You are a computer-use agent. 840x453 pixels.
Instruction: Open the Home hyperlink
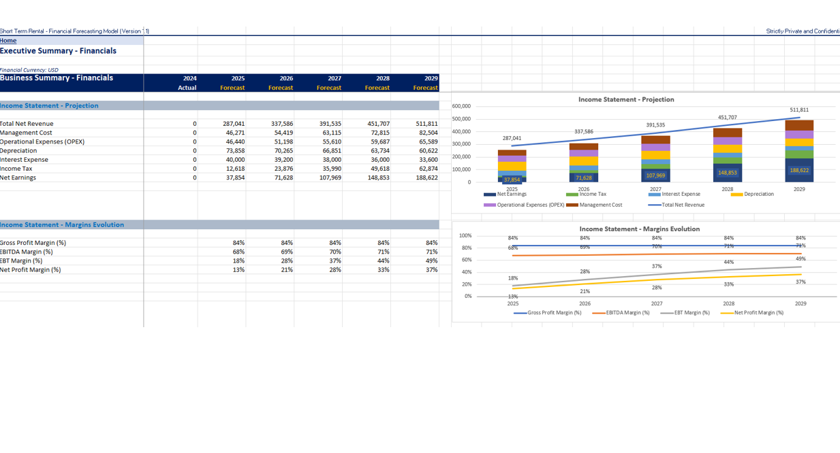7,40
